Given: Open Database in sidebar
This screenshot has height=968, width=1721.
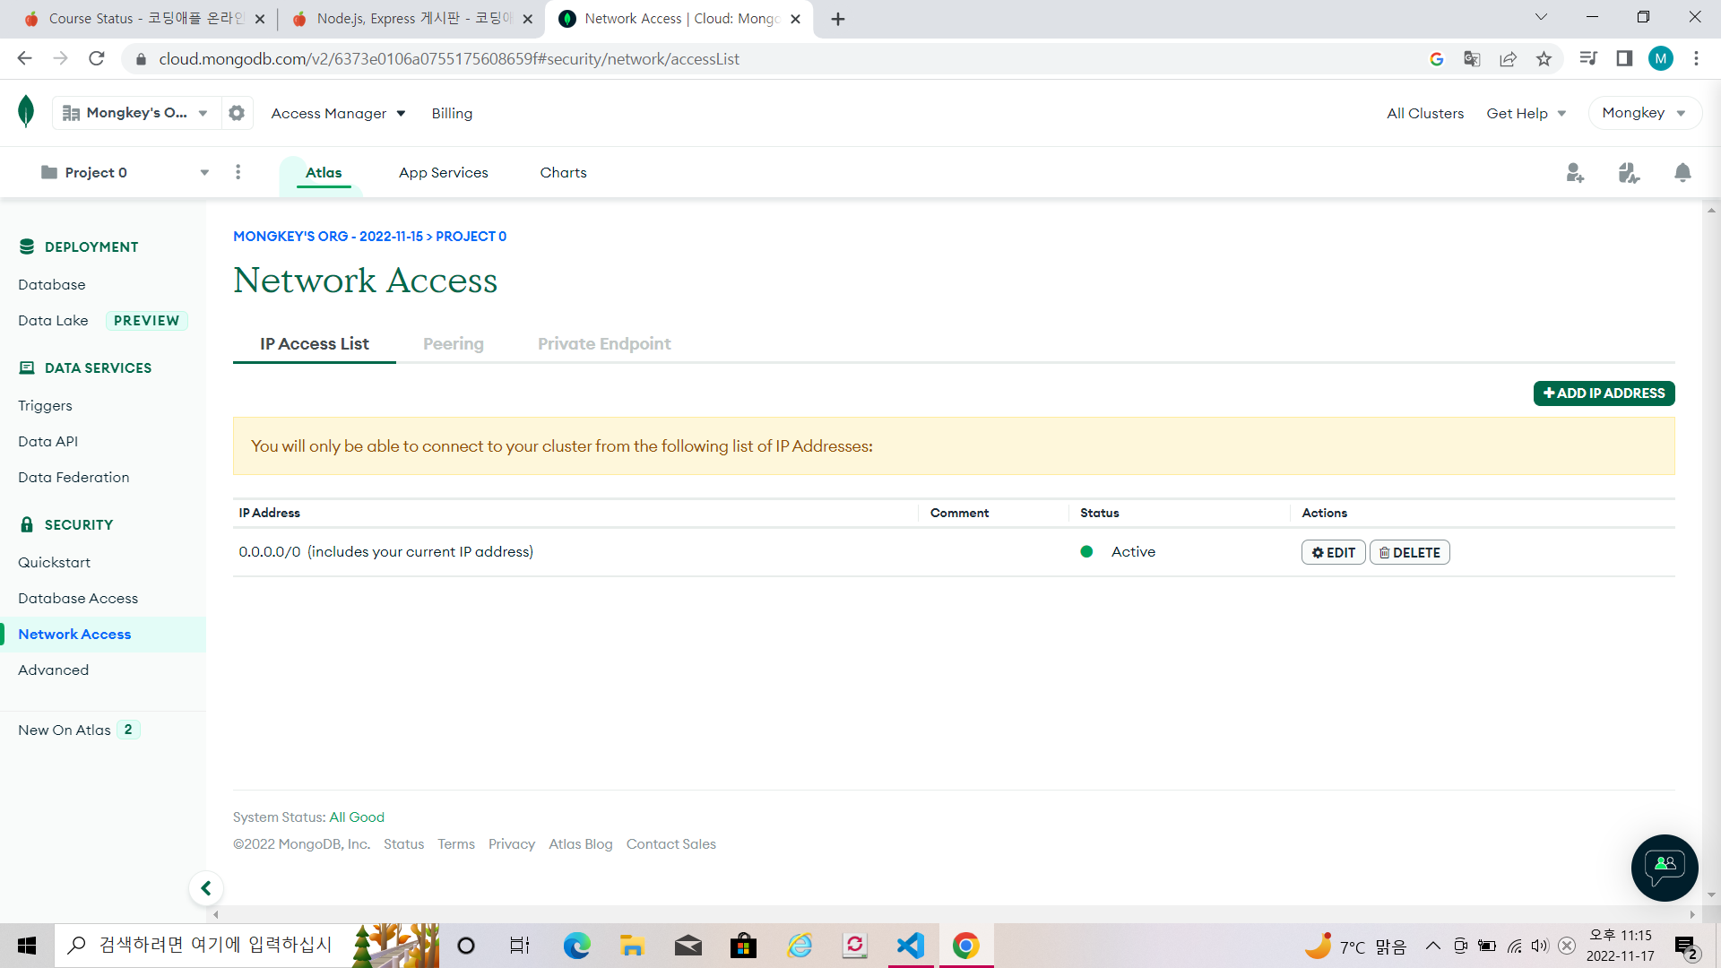Looking at the screenshot, I should [x=52, y=285].
